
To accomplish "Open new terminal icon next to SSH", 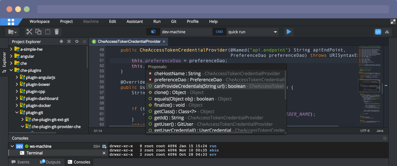I will 104,146.
